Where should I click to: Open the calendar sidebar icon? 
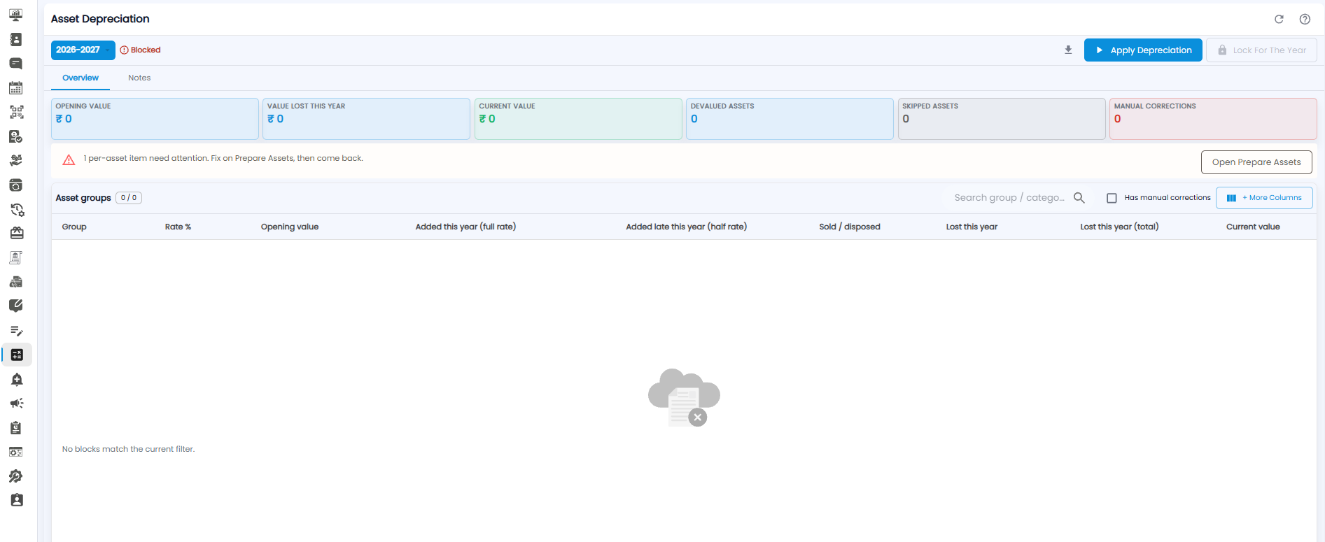16,88
